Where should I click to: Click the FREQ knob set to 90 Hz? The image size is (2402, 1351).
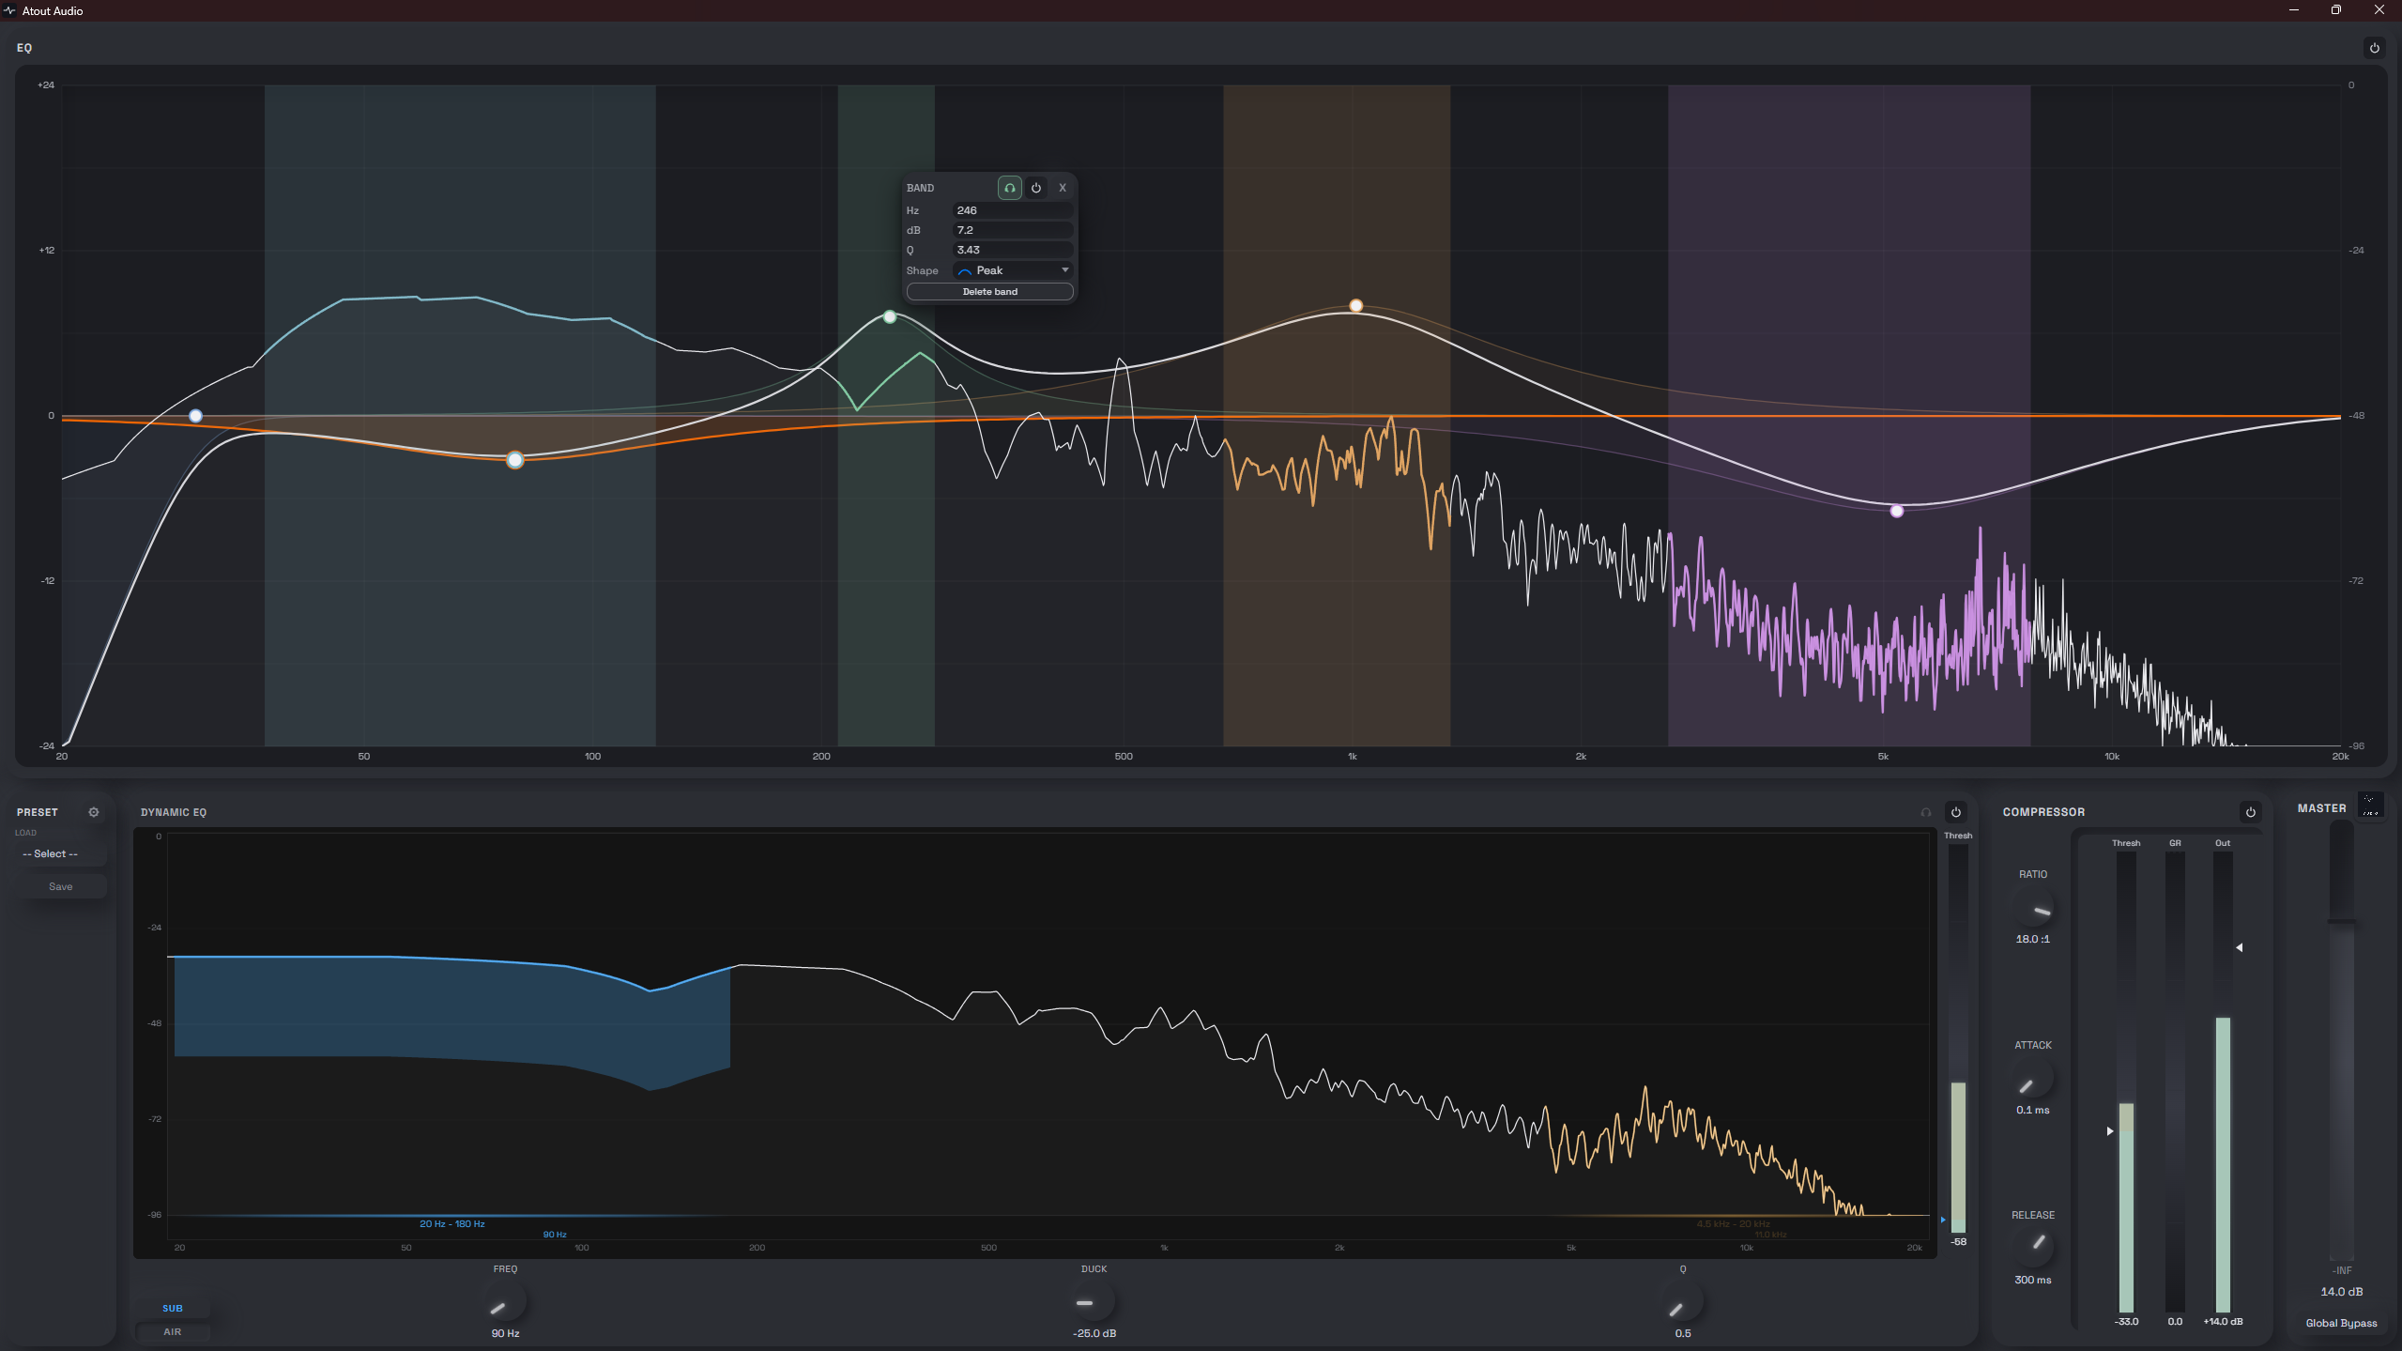[x=505, y=1302]
